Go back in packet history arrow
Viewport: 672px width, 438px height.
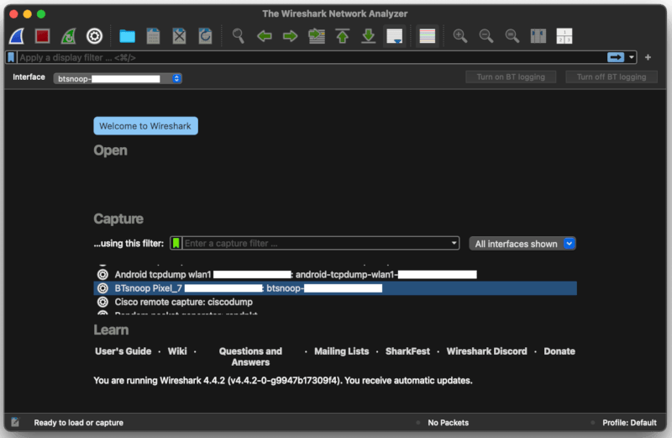tap(265, 36)
